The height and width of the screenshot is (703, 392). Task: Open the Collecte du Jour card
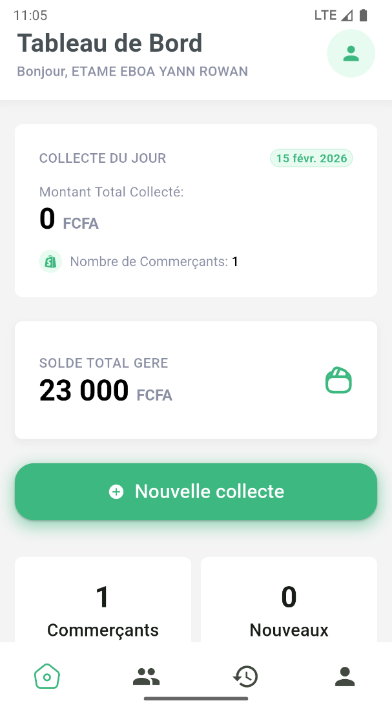(x=196, y=210)
